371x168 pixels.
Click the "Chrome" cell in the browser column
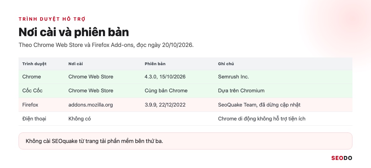coord(32,77)
